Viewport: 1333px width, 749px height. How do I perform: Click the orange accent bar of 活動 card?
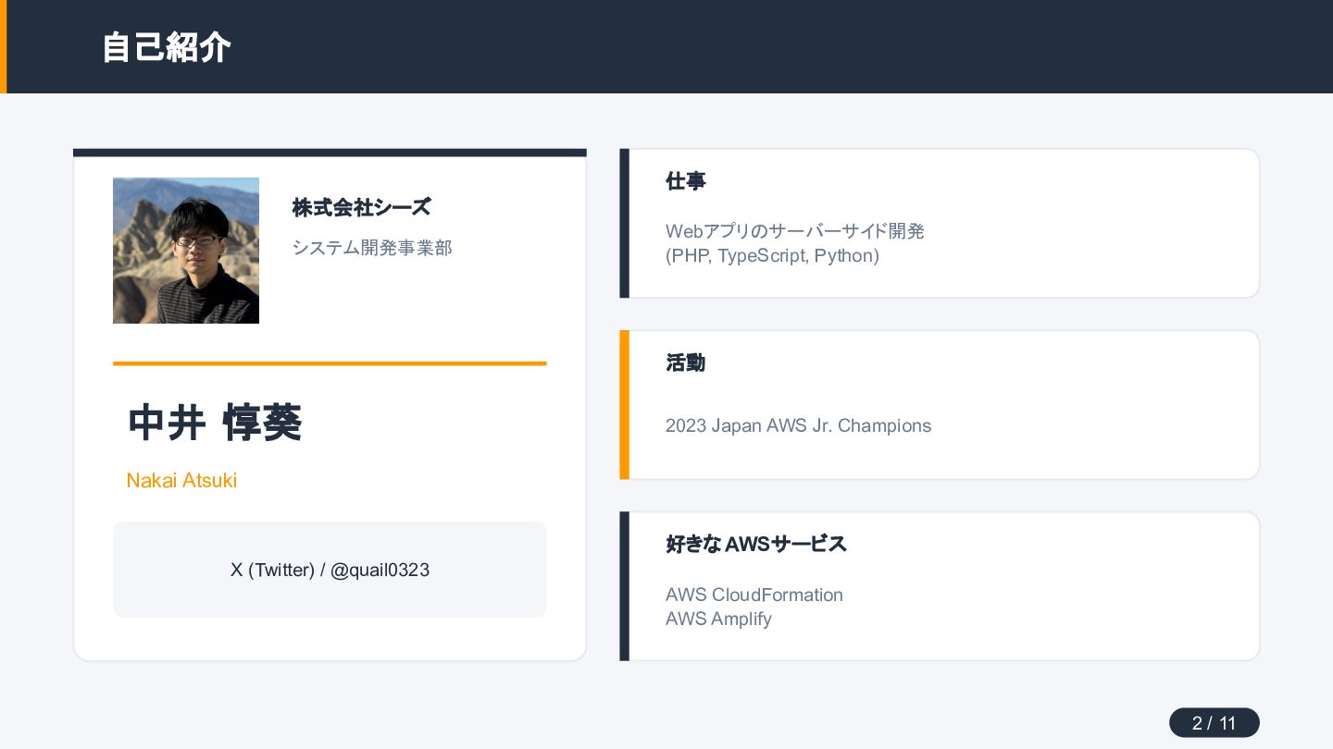click(x=625, y=405)
